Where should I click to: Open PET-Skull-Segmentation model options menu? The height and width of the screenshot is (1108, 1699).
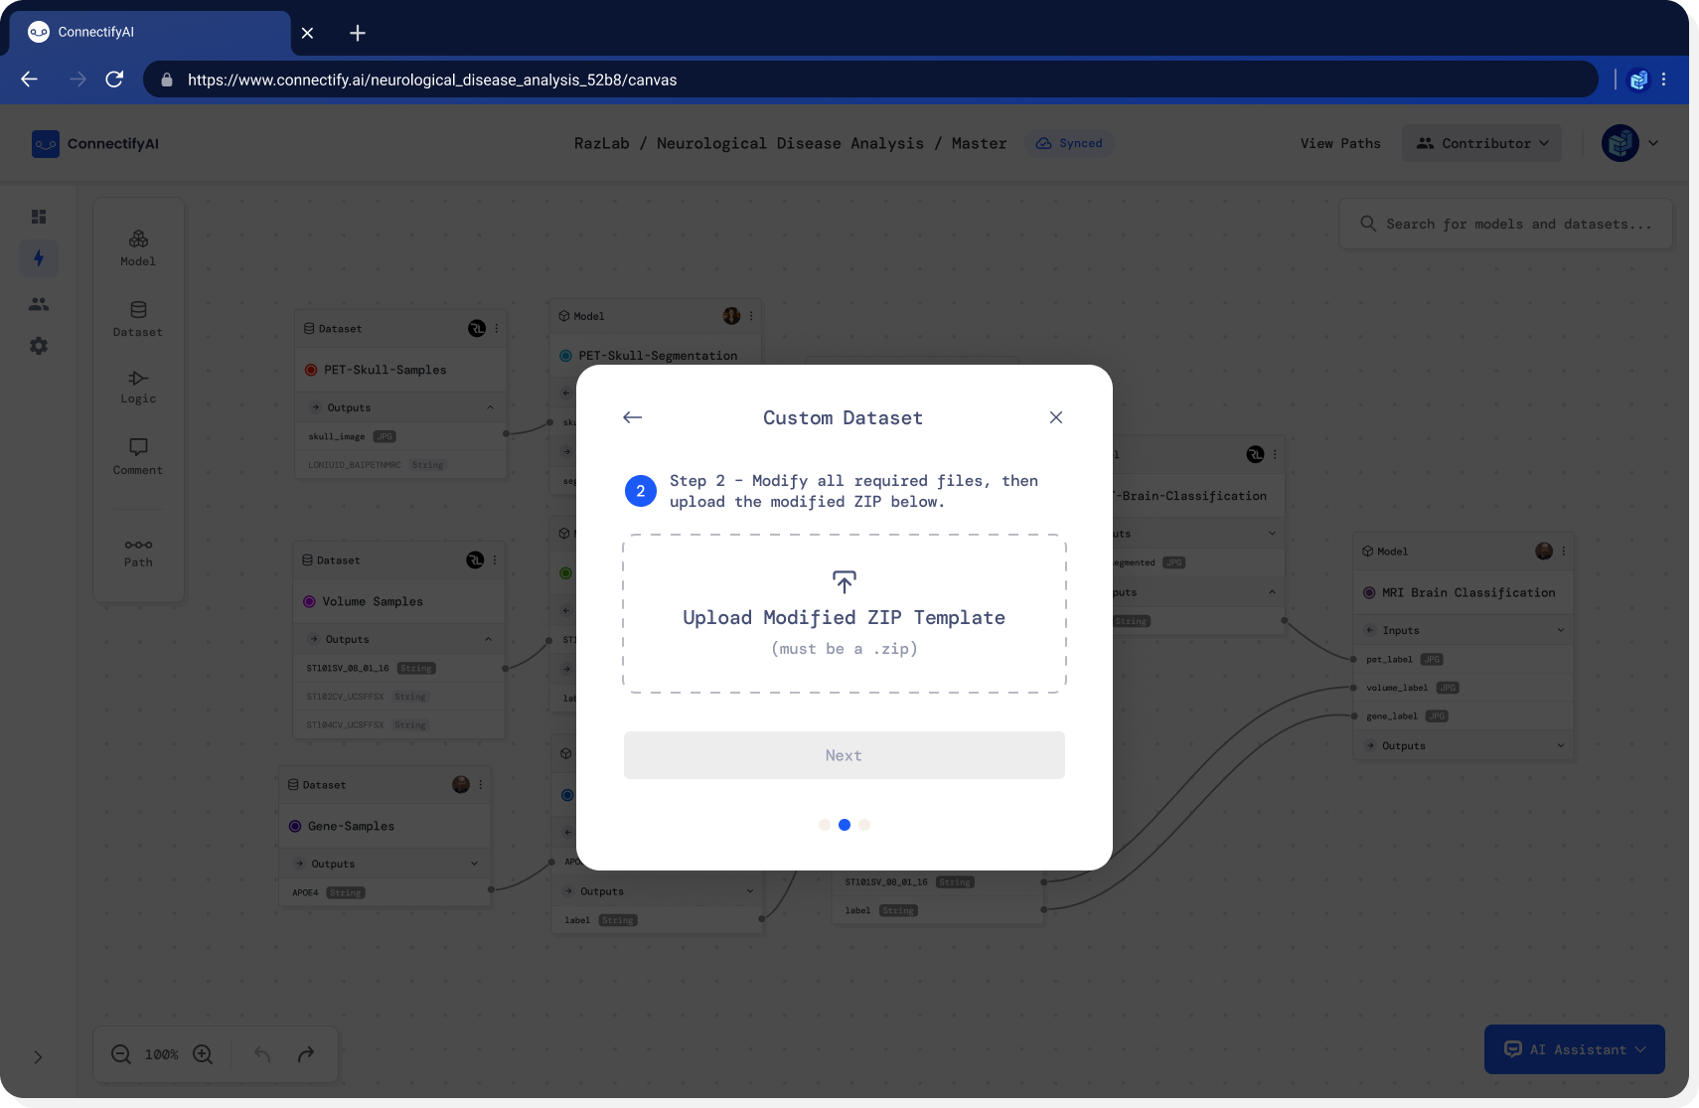pyautogui.click(x=751, y=316)
